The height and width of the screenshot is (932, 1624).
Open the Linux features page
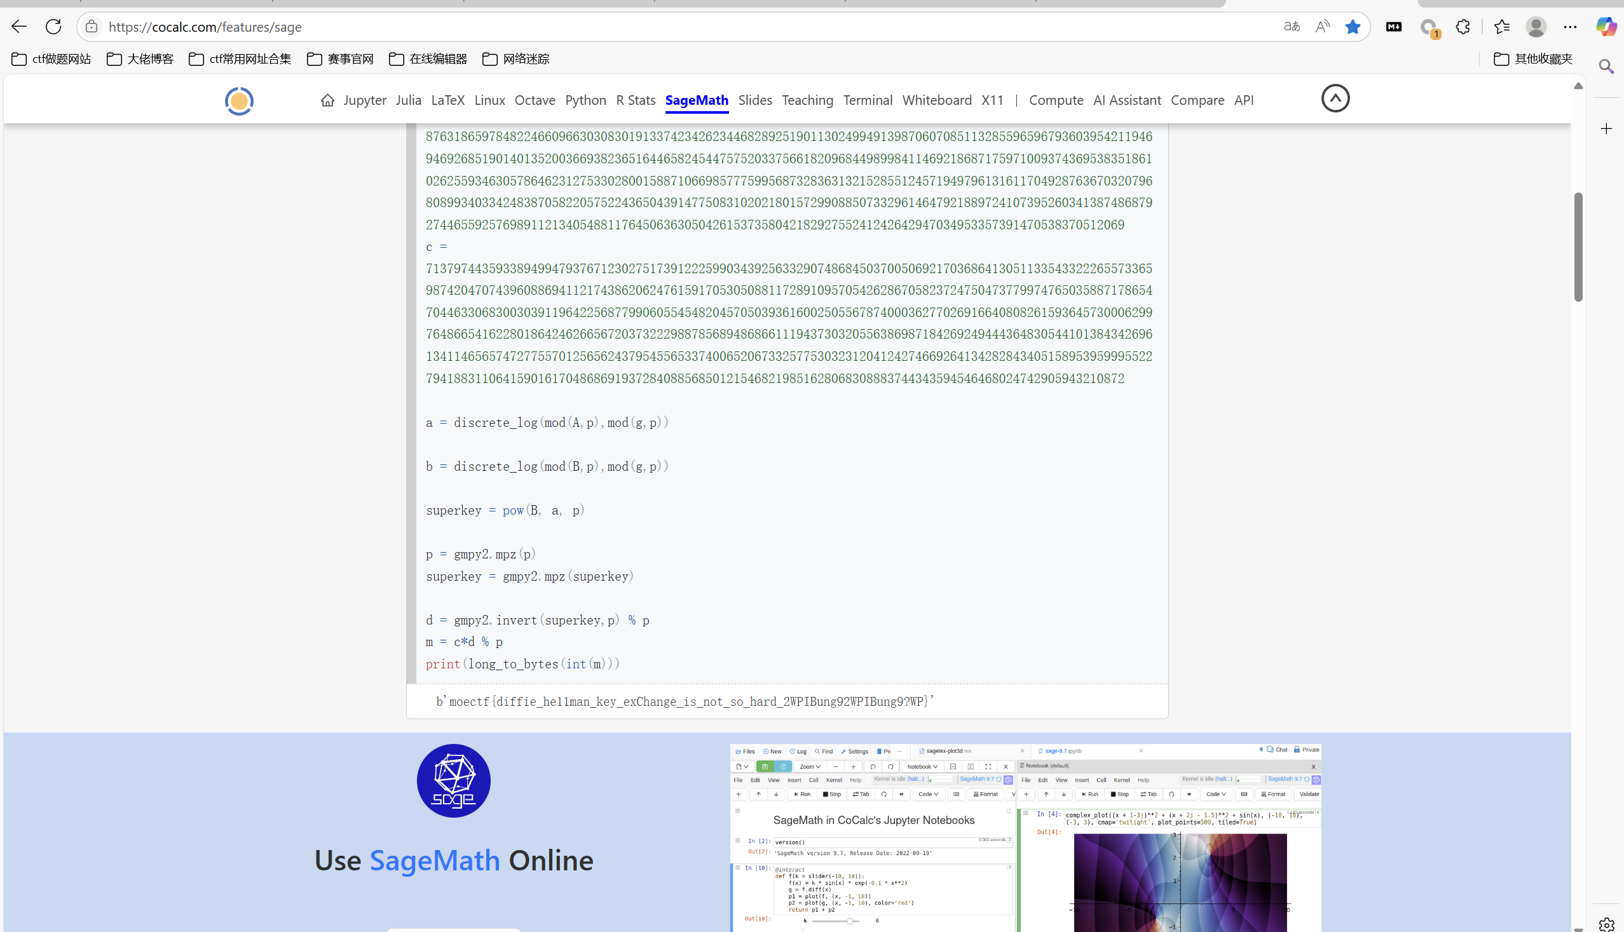[489, 100]
